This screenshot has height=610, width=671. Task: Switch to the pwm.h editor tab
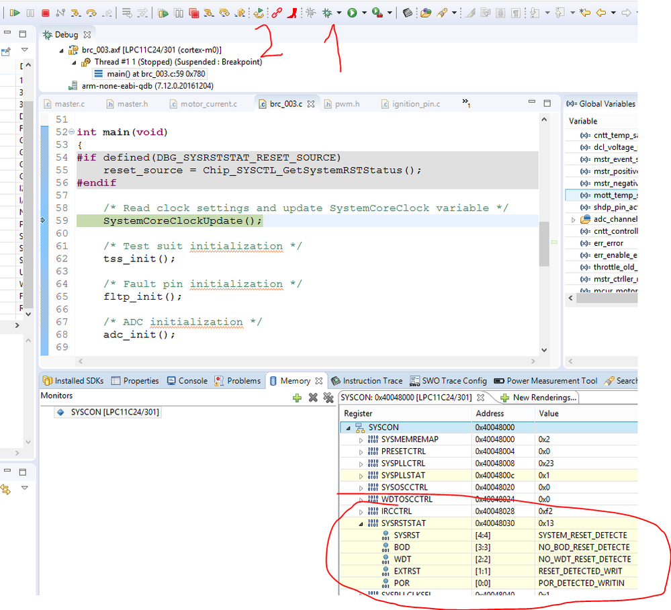pyautogui.click(x=342, y=104)
